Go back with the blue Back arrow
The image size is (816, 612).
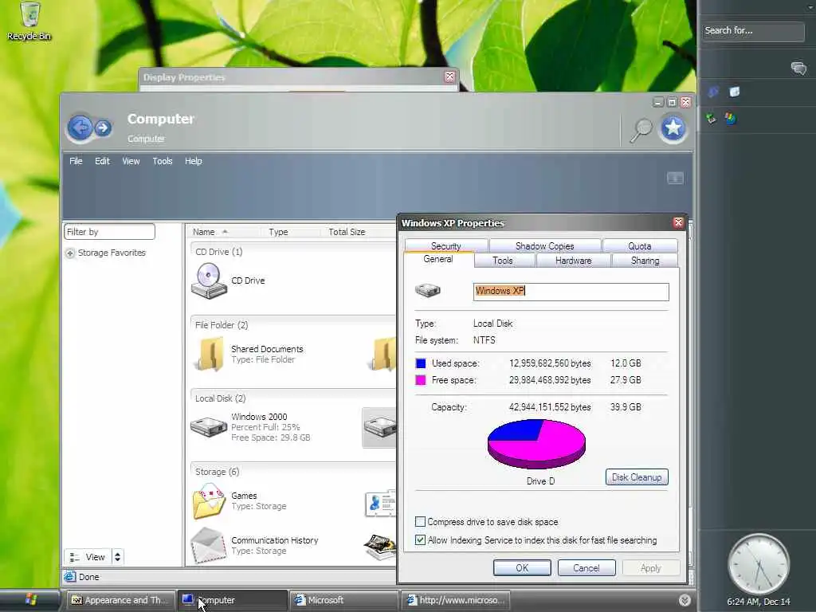click(x=80, y=127)
